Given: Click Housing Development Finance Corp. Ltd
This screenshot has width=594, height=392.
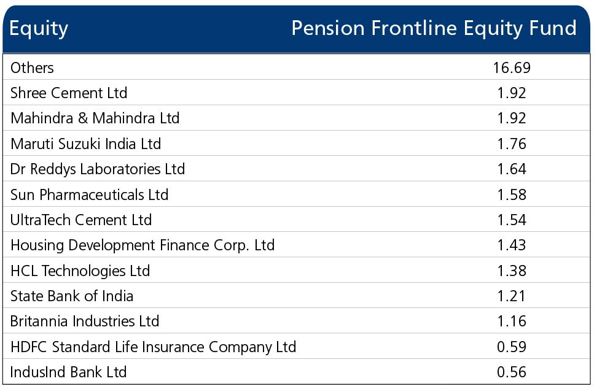Looking at the screenshot, I should click(x=143, y=245).
